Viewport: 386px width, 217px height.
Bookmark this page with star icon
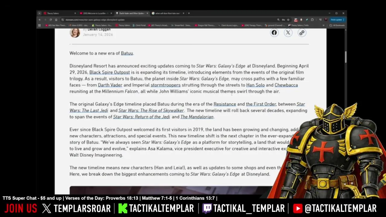click(288, 20)
